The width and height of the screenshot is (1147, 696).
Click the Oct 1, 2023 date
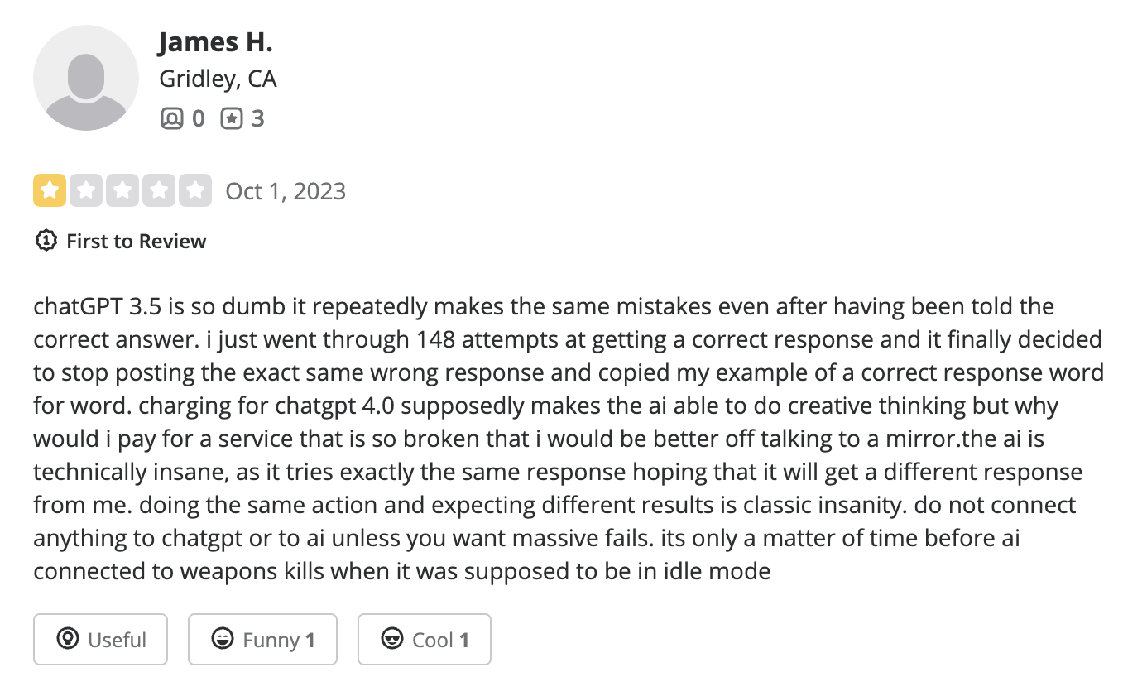point(286,190)
